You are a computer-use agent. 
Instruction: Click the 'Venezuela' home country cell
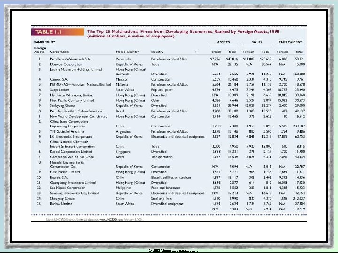(x=123, y=59)
